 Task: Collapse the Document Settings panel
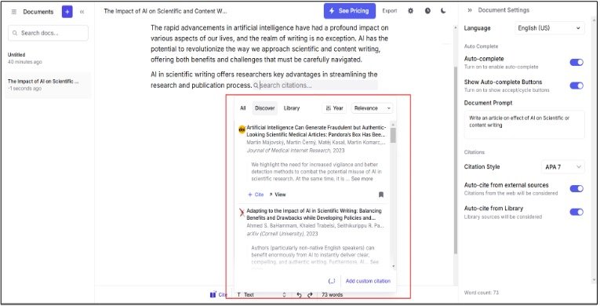pyautogui.click(x=470, y=10)
